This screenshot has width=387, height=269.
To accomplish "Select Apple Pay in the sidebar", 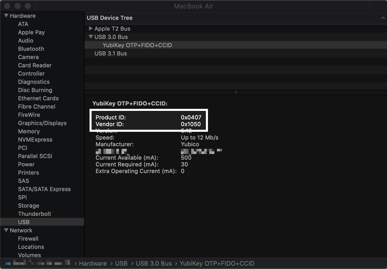I will [31, 32].
